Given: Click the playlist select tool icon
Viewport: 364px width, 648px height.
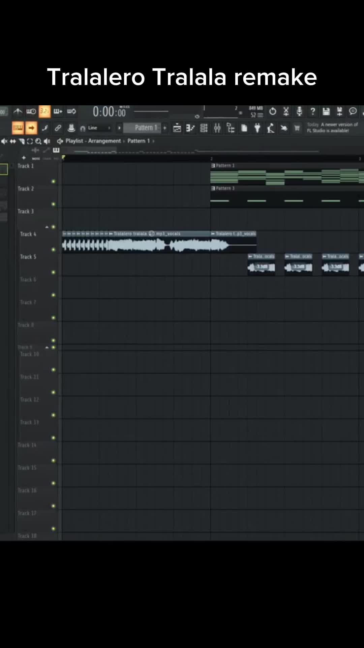Looking at the screenshot, I should (x=30, y=141).
